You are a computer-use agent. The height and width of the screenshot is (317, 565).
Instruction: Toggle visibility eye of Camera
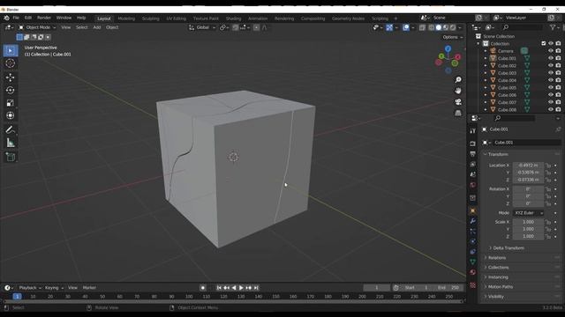(x=551, y=51)
